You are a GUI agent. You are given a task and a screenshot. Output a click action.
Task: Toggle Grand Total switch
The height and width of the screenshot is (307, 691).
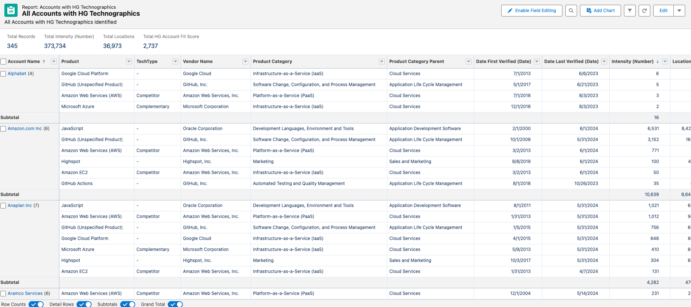[175, 304]
